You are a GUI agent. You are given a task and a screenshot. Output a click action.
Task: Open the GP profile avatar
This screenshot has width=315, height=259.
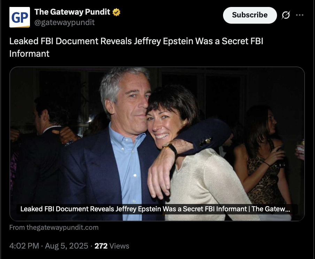click(x=20, y=17)
